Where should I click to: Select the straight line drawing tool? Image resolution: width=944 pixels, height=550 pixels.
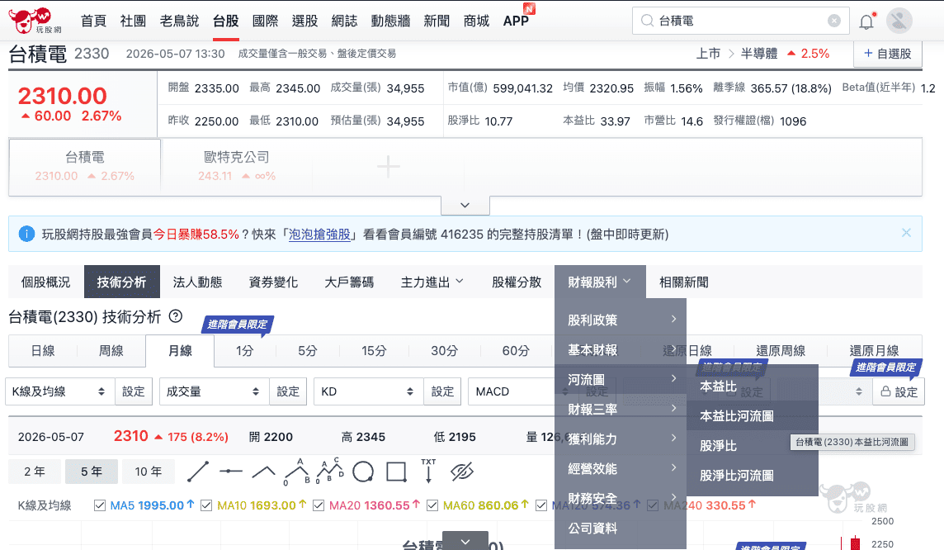197,472
